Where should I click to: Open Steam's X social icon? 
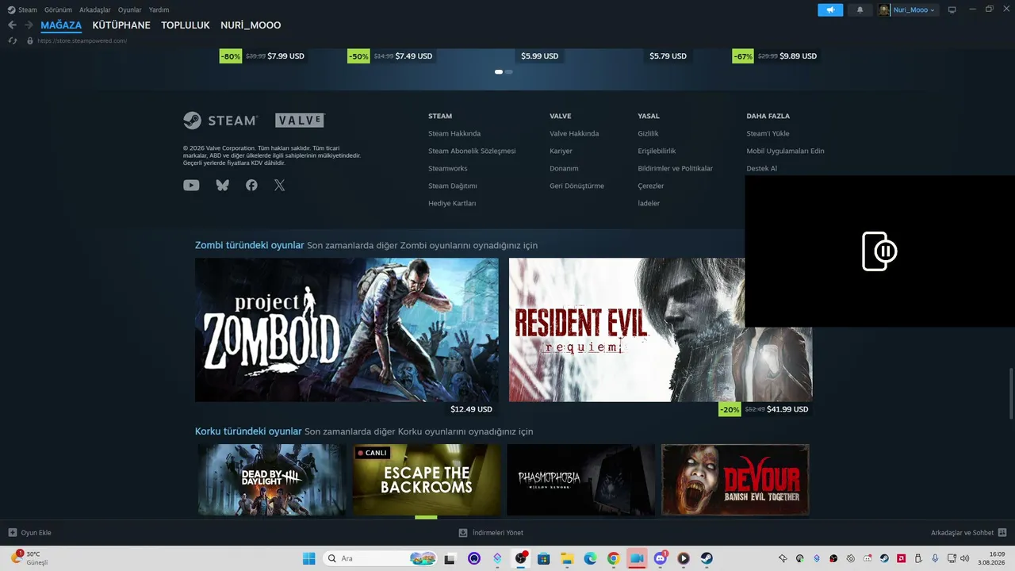tap(280, 186)
